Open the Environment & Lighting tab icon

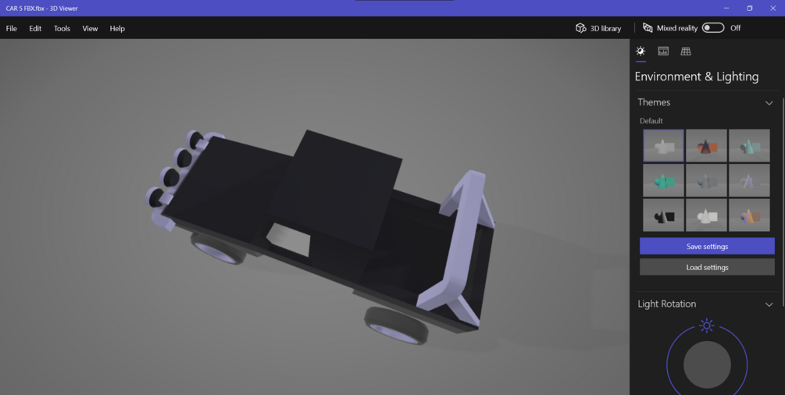[640, 51]
